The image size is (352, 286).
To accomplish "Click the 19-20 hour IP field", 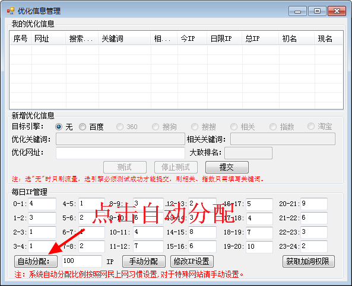I will pyautogui.click(x=259, y=247).
